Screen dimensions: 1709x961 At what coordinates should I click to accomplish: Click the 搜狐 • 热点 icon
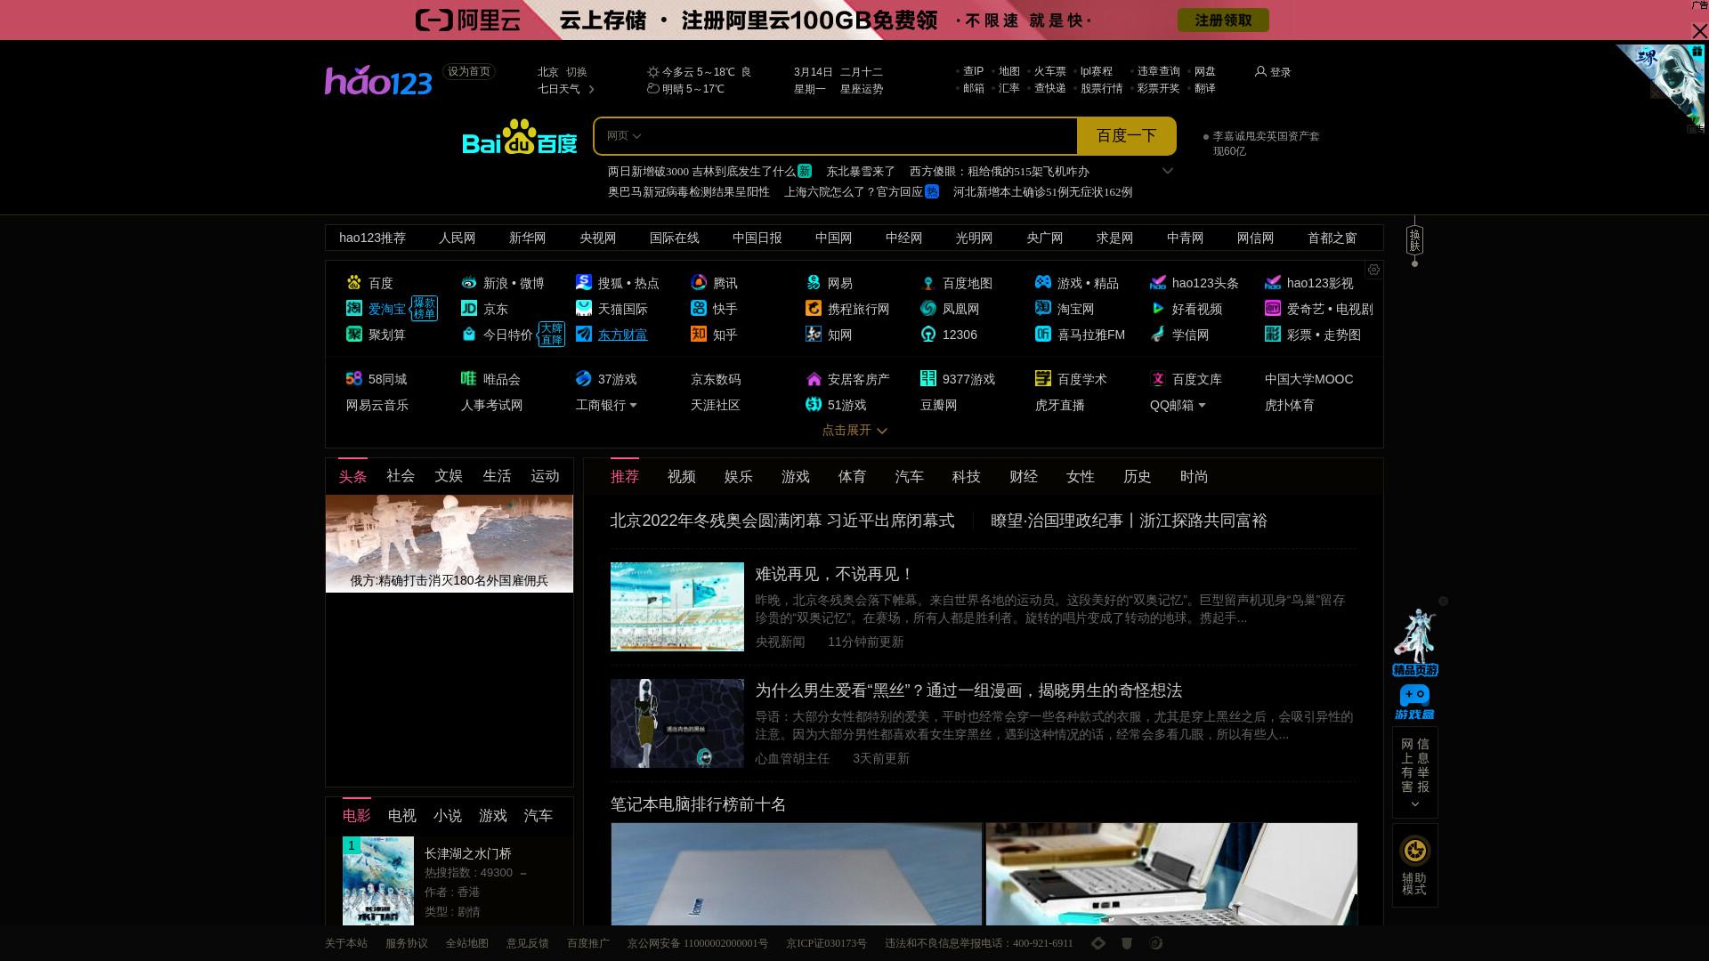click(584, 283)
